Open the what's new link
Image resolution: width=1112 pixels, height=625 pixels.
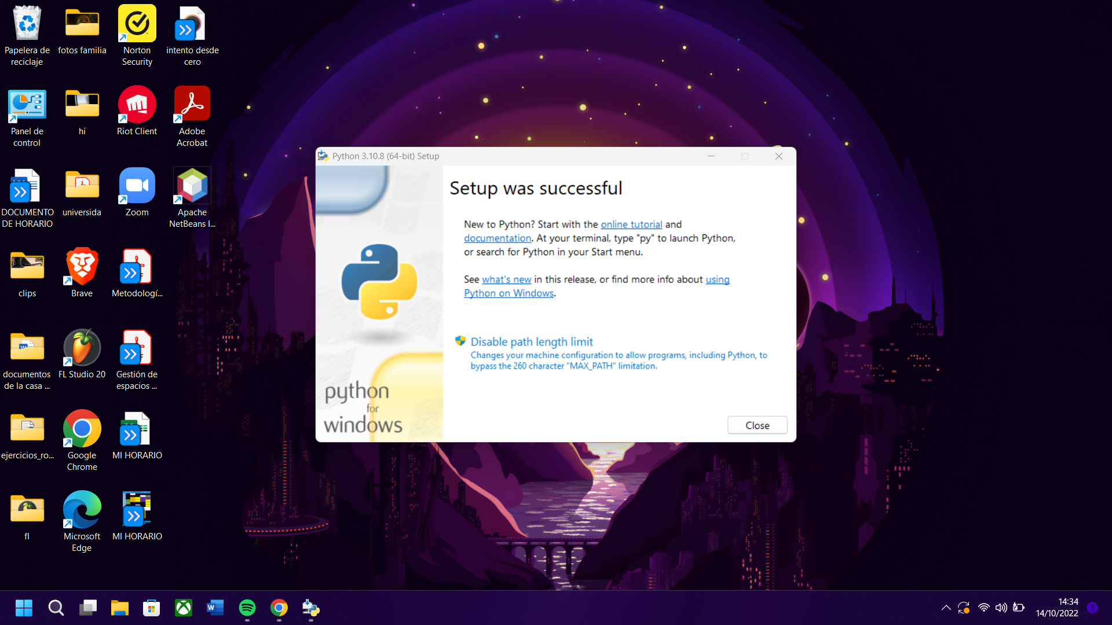[506, 280]
